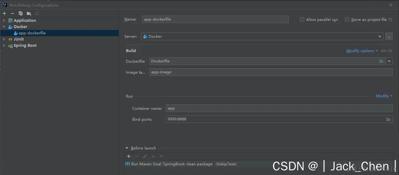Sort configurations alphabetically
399x175 pixels.
(x=37, y=13)
